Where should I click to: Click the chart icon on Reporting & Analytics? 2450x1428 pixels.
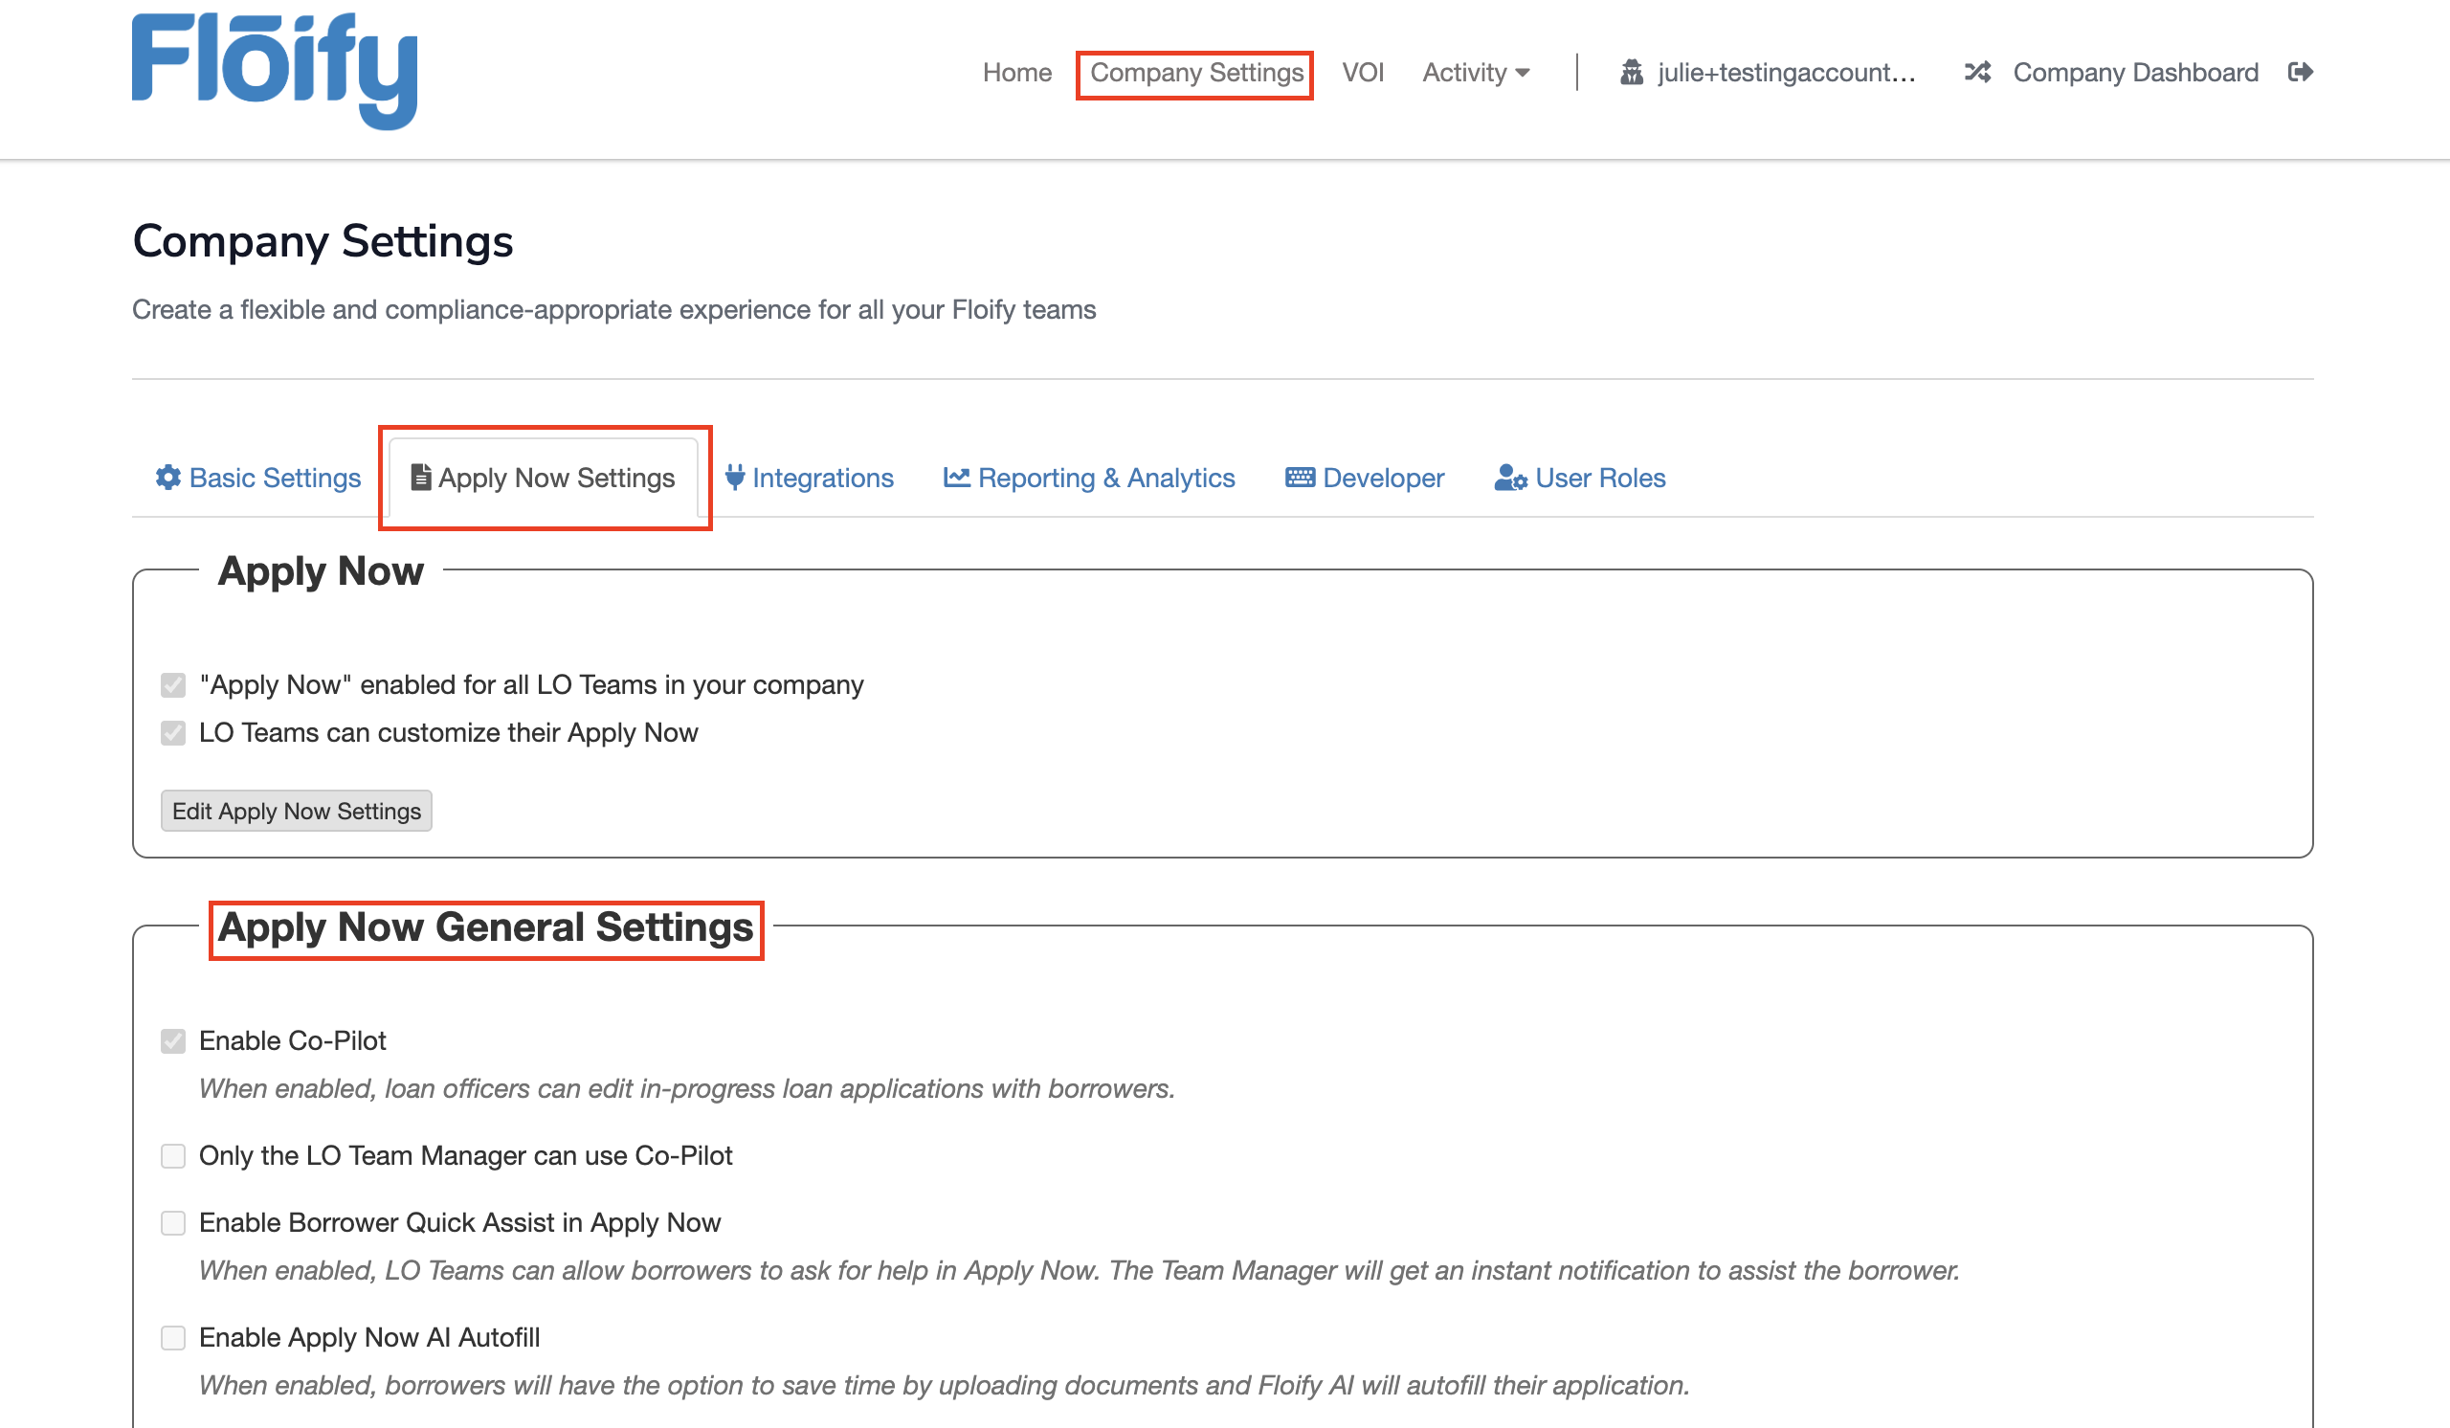click(x=957, y=478)
